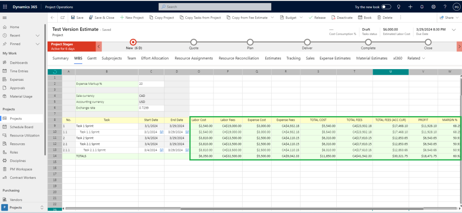
Task: Open record in new window icon
Action: pos(62,18)
